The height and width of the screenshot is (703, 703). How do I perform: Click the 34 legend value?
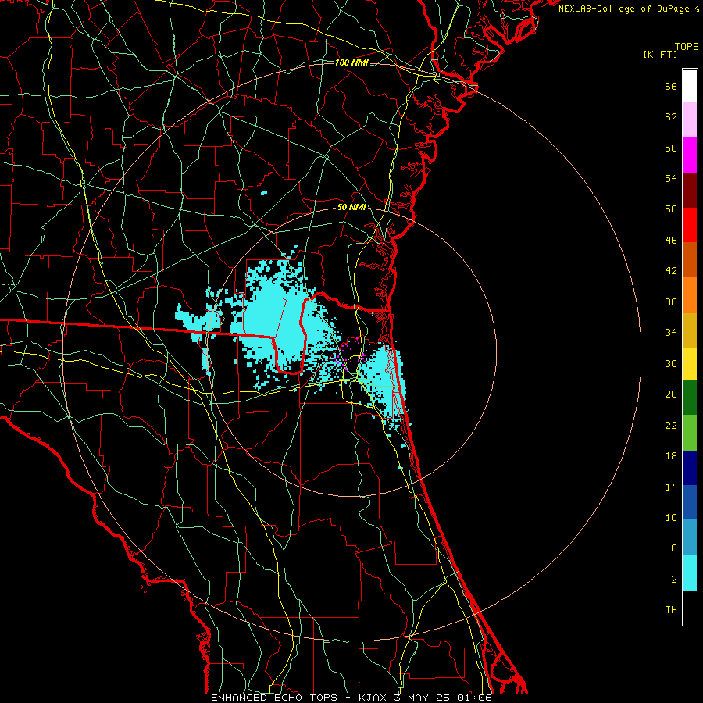(x=671, y=333)
